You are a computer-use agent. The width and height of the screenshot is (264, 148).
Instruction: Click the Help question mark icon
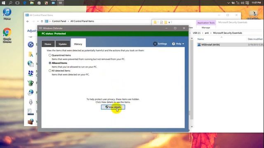coord(173,44)
